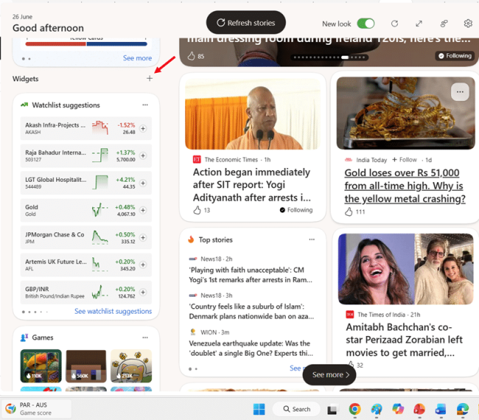
Task: Click the Refresh stories button
Action: coord(246,23)
